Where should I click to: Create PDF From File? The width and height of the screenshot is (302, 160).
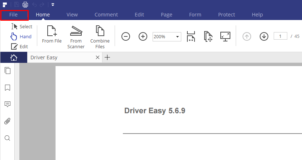(52, 35)
